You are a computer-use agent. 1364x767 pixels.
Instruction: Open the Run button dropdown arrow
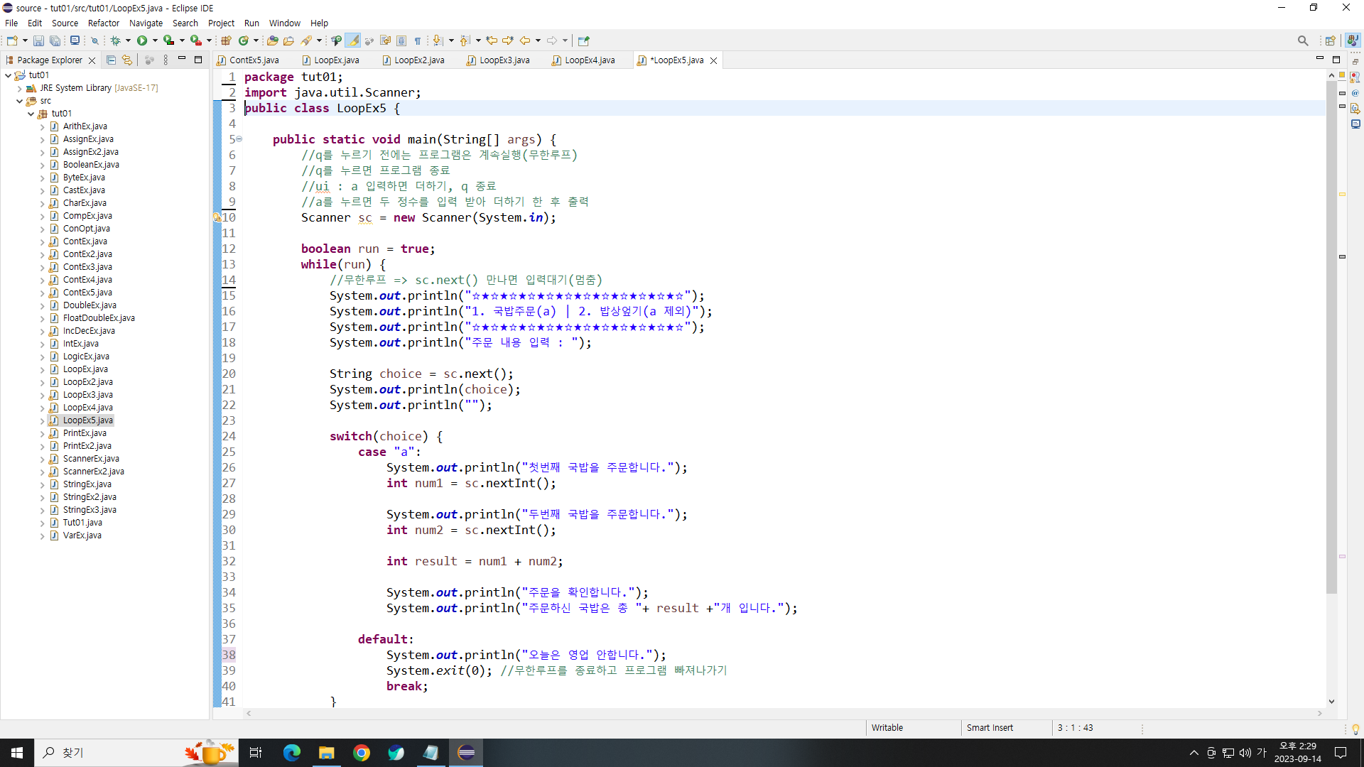tap(155, 40)
